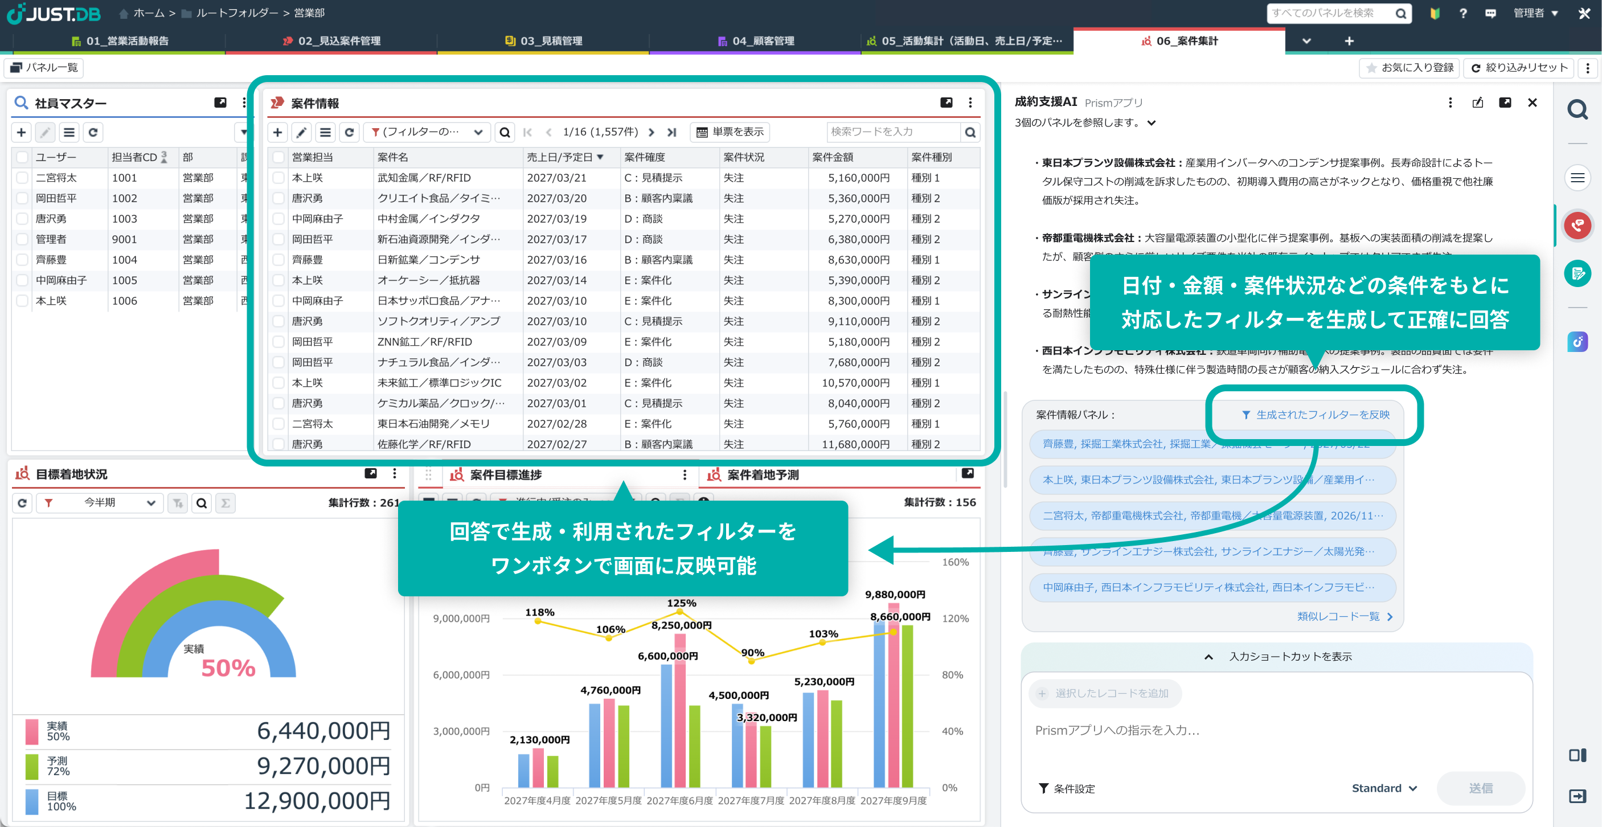Open the chat message icon in header

point(1490,13)
